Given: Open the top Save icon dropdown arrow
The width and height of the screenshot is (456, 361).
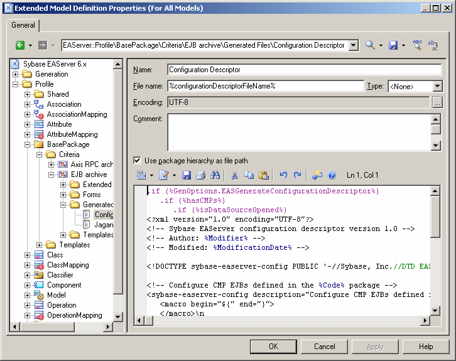Looking at the screenshot, I should coord(403,45).
